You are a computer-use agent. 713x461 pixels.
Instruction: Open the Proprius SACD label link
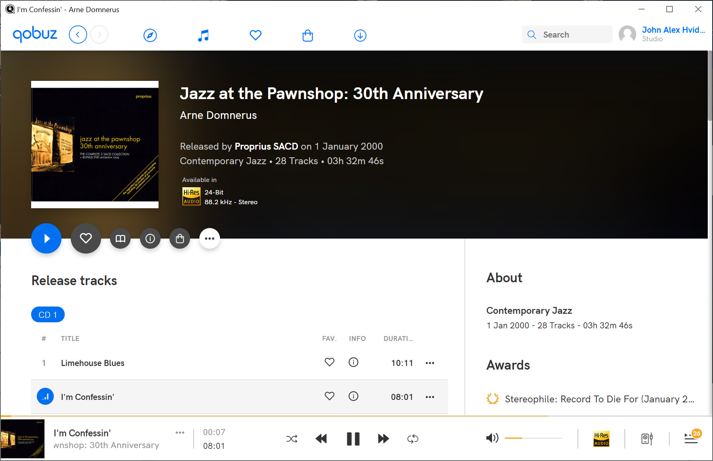click(x=267, y=146)
